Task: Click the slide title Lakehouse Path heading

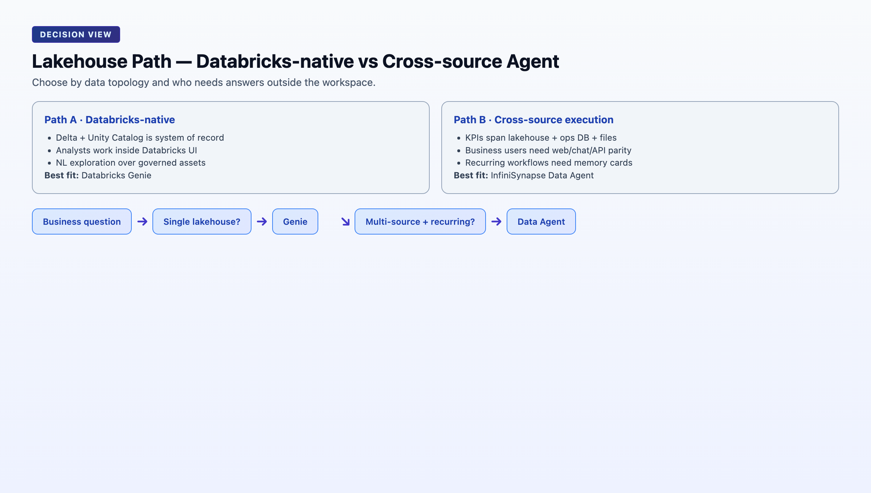Action: click(x=295, y=61)
